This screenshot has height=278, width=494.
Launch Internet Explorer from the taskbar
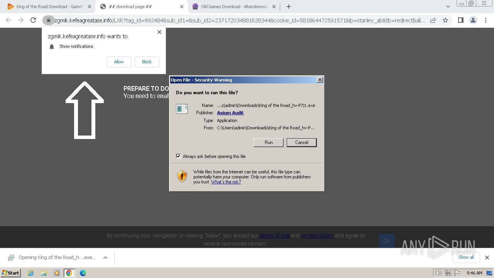31,273
